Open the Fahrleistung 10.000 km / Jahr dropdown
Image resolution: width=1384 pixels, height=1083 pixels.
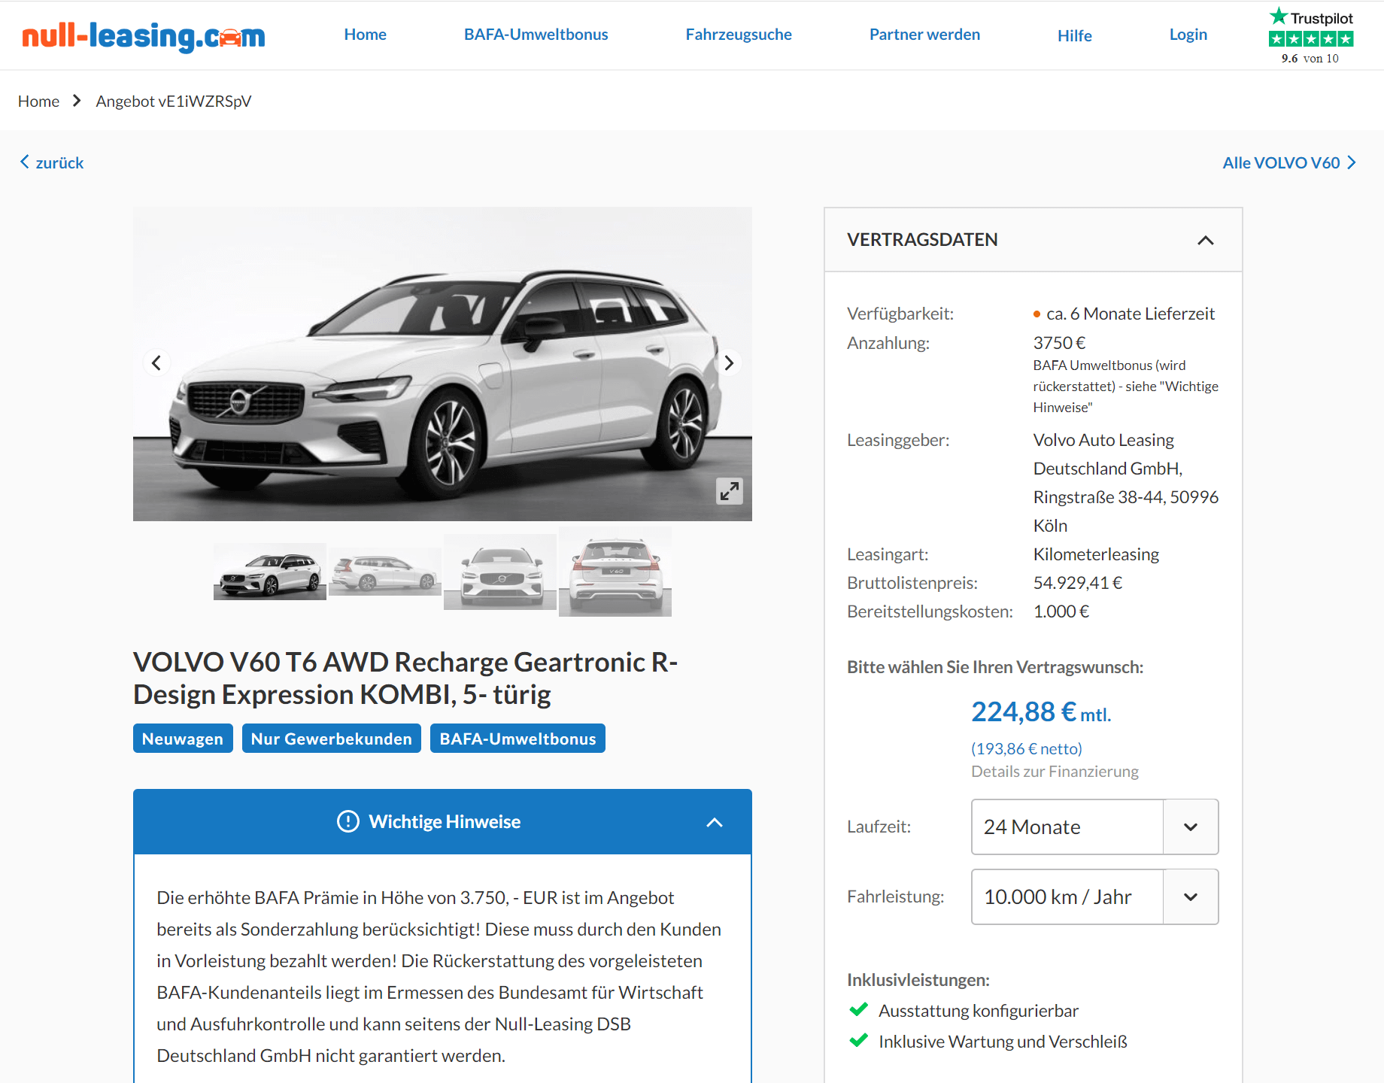point(1094,896)
